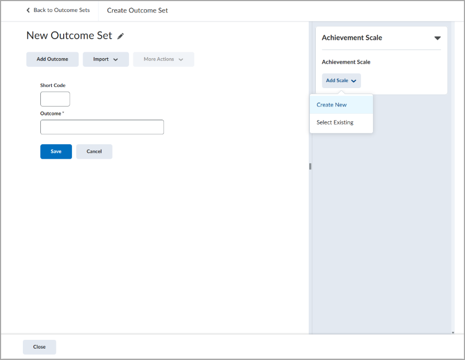The height and width of the screenshot is (360, 465).
Task: Save the new outcome
Action: pos(56,151)
